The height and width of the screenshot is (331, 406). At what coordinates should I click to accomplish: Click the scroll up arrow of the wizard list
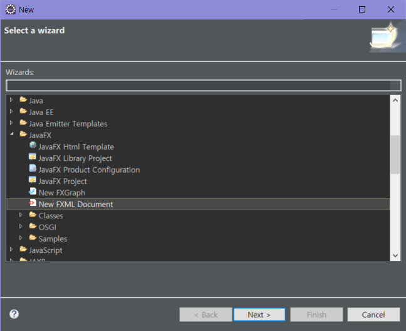[x=395, y=100]
